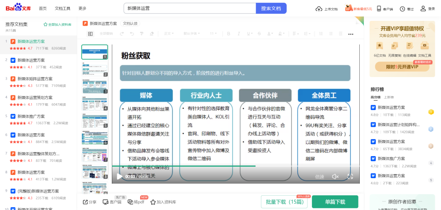
Task: Toggle the thumbnail sidebar panel icon
Action: click(x=90, y=34)
